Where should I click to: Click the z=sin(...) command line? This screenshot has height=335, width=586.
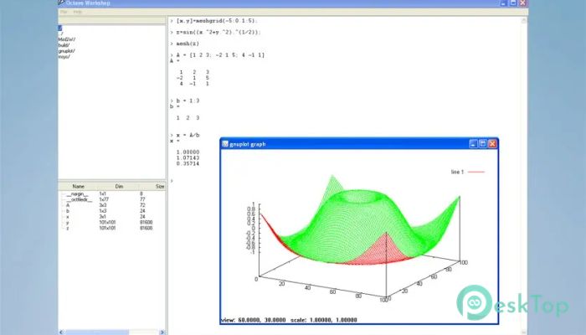(x=215, y=32)
